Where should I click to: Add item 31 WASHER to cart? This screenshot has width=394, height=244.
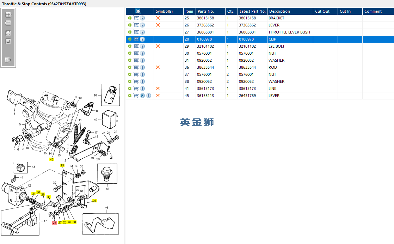136,60
